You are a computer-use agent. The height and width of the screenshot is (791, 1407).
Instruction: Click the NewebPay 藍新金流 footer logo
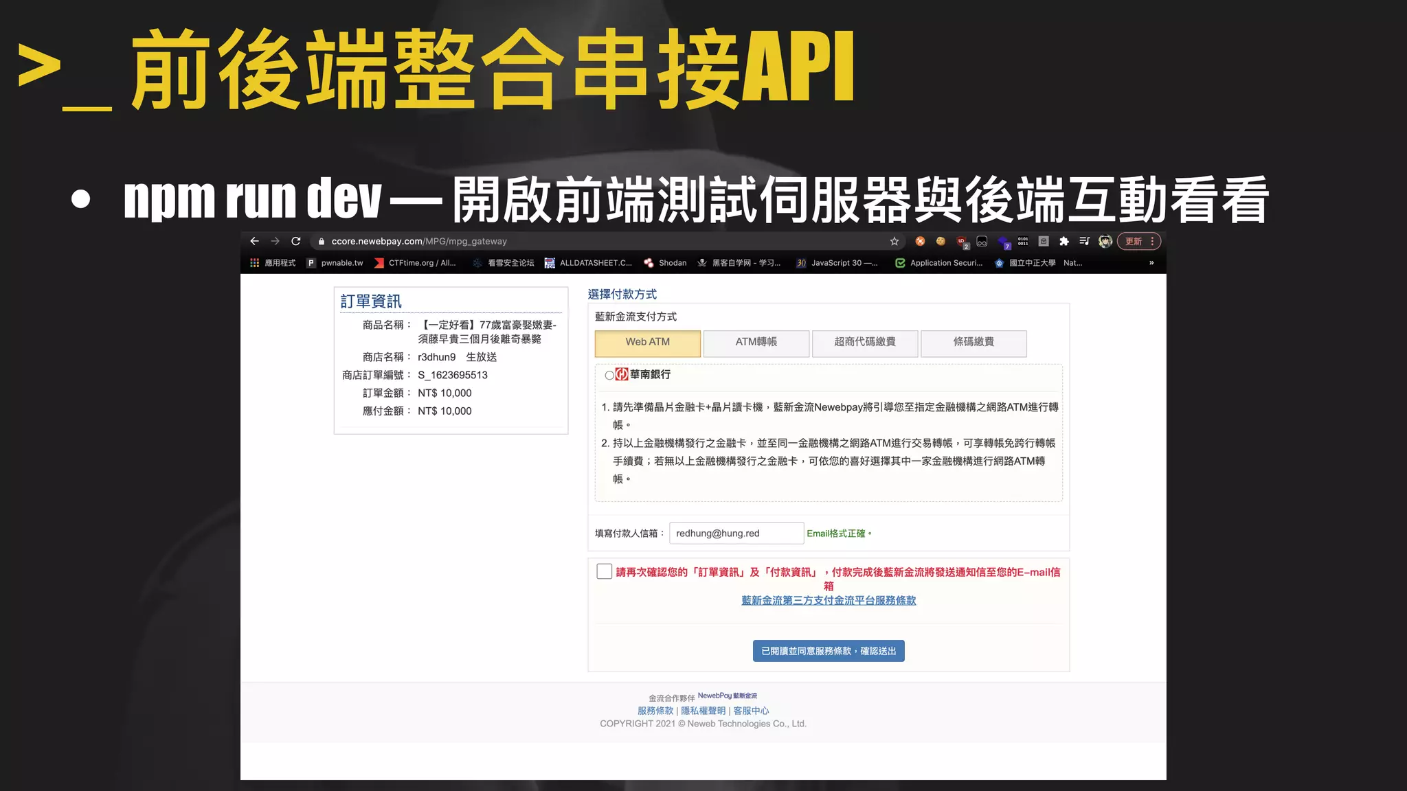(x=728, y=696)
